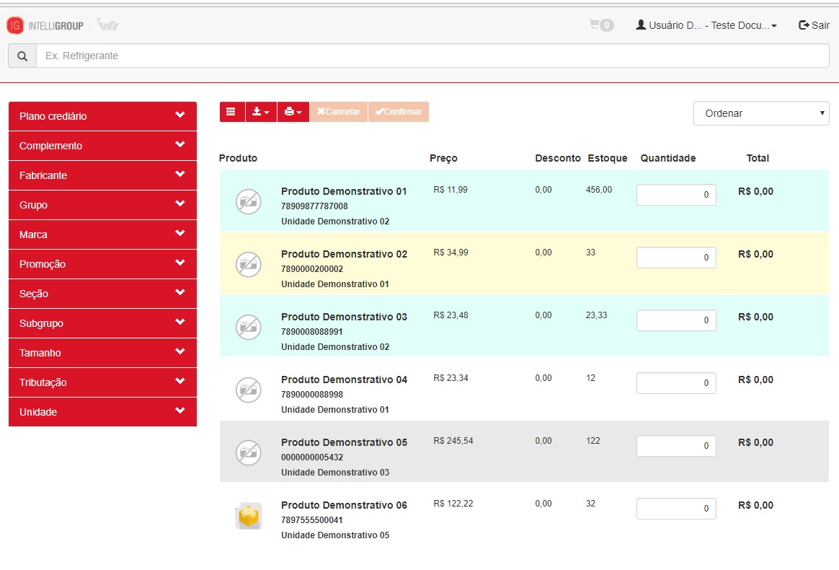Focus quantity field for Produto Demonstrativo 02
Screen dimensions: 839x570
(x=676, y=258)
